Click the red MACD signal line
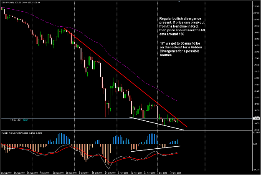This screenshot has width=261, height=175. [90, 155]
